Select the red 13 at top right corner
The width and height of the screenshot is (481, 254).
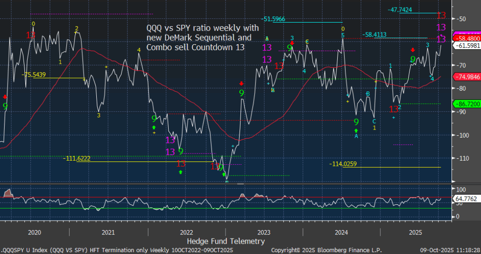tap(442, 15)
